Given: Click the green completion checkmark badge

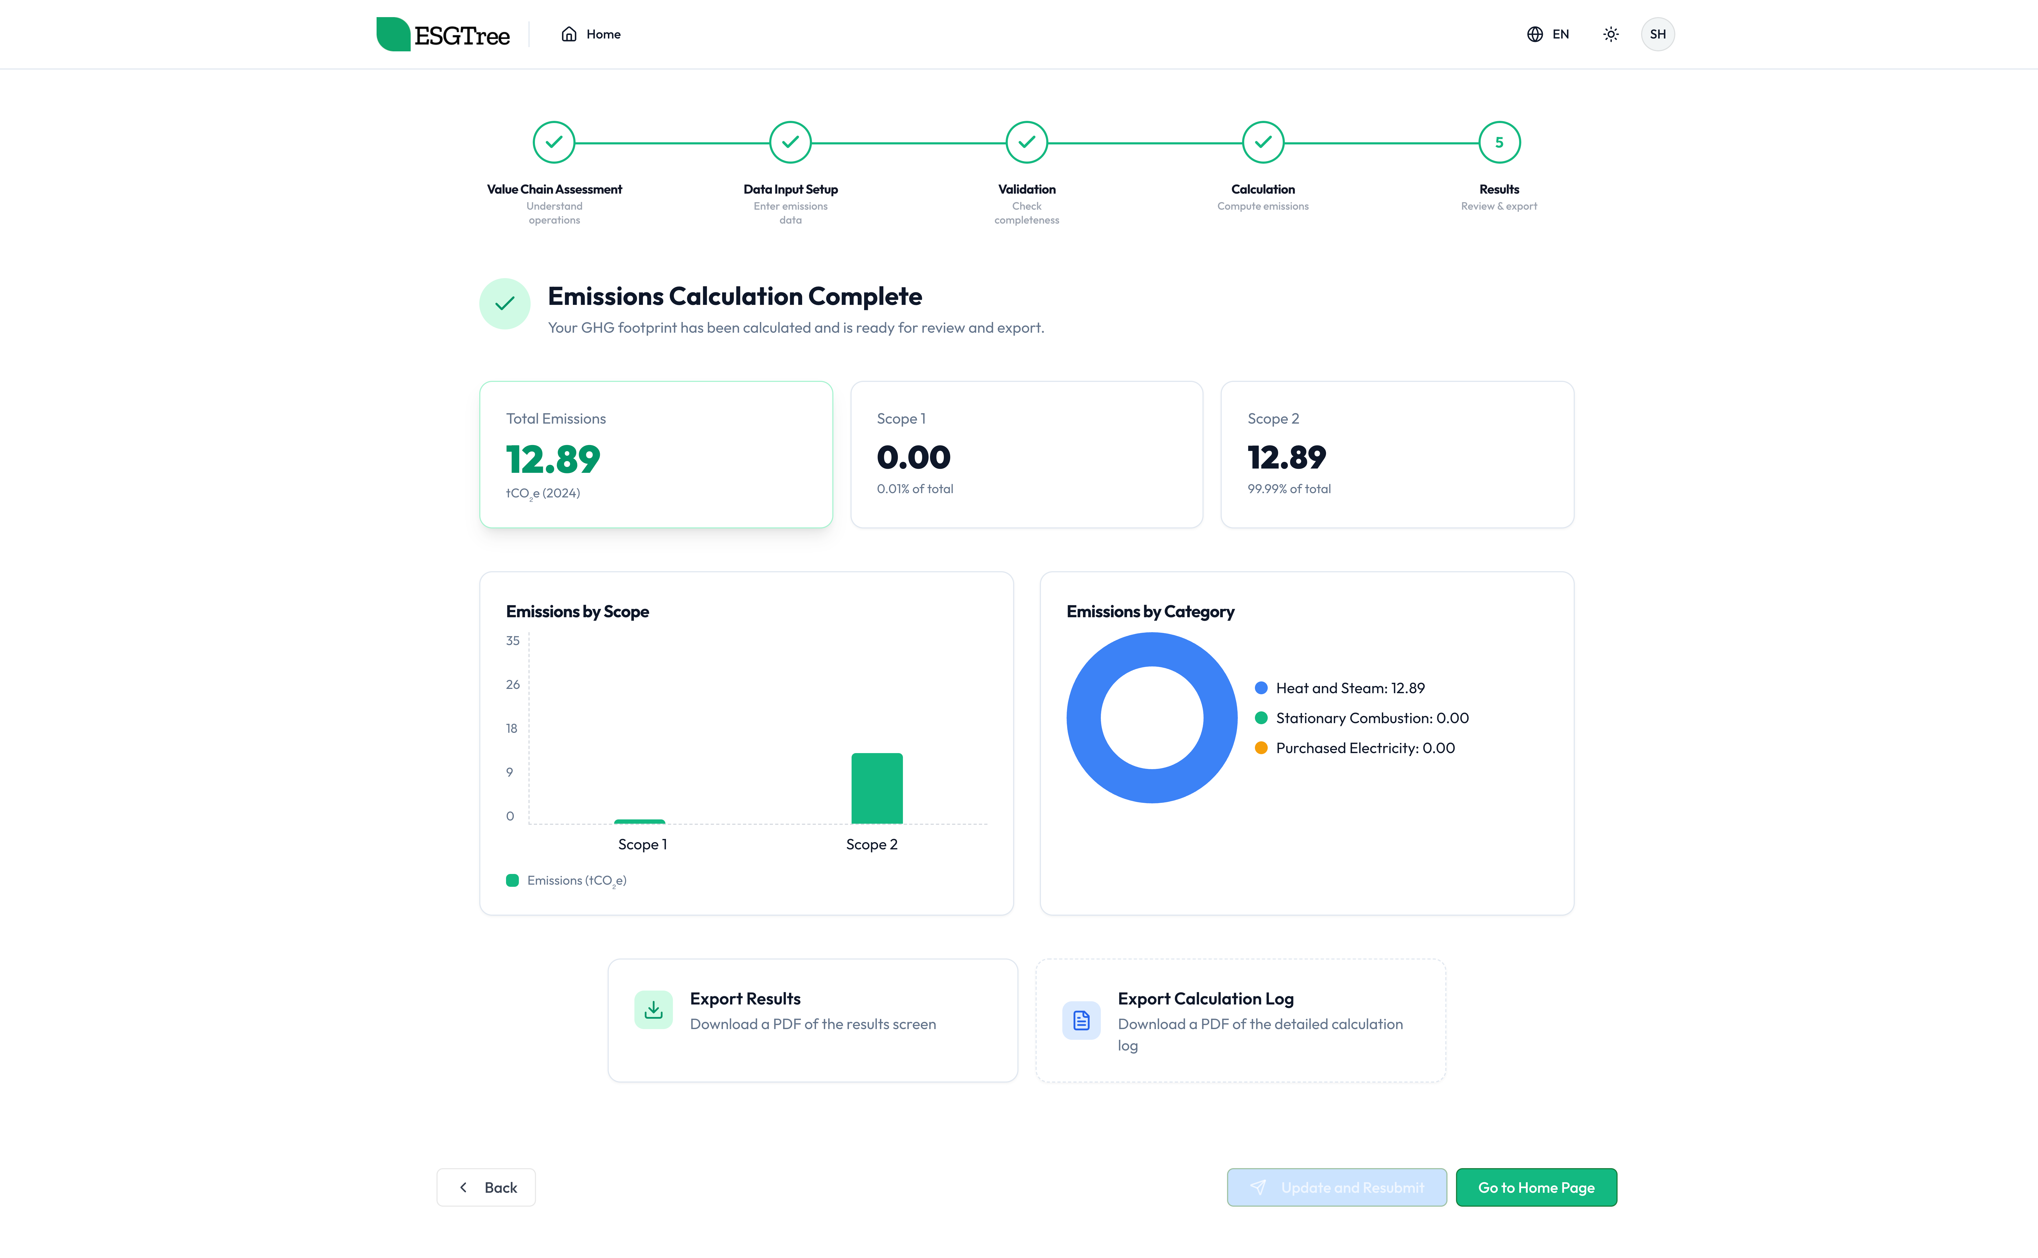Looking at the screenshot, I should pyautogui.click(x=505, y=304).
